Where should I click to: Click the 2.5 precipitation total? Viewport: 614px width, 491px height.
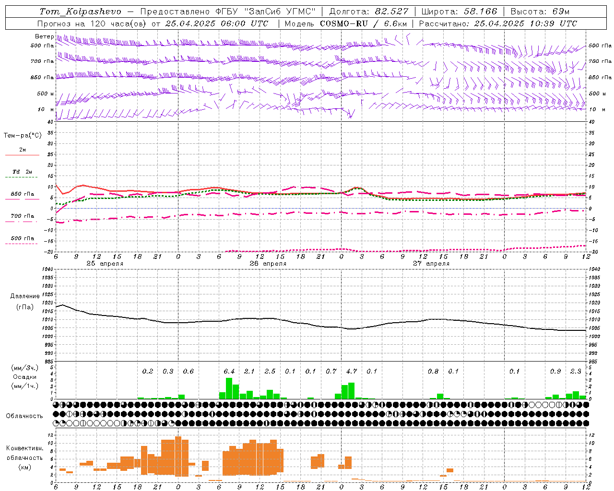click(270, 372)
